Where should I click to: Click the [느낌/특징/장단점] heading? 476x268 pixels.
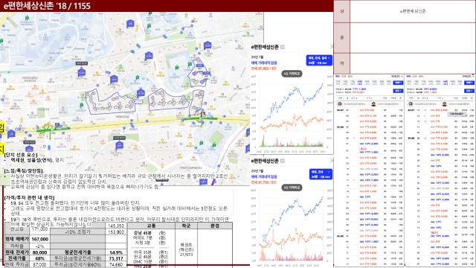23,170
